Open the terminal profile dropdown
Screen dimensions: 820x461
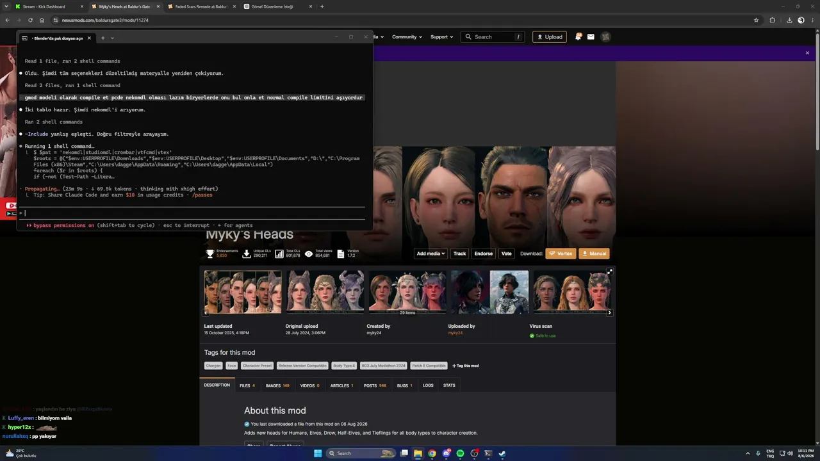112,38
